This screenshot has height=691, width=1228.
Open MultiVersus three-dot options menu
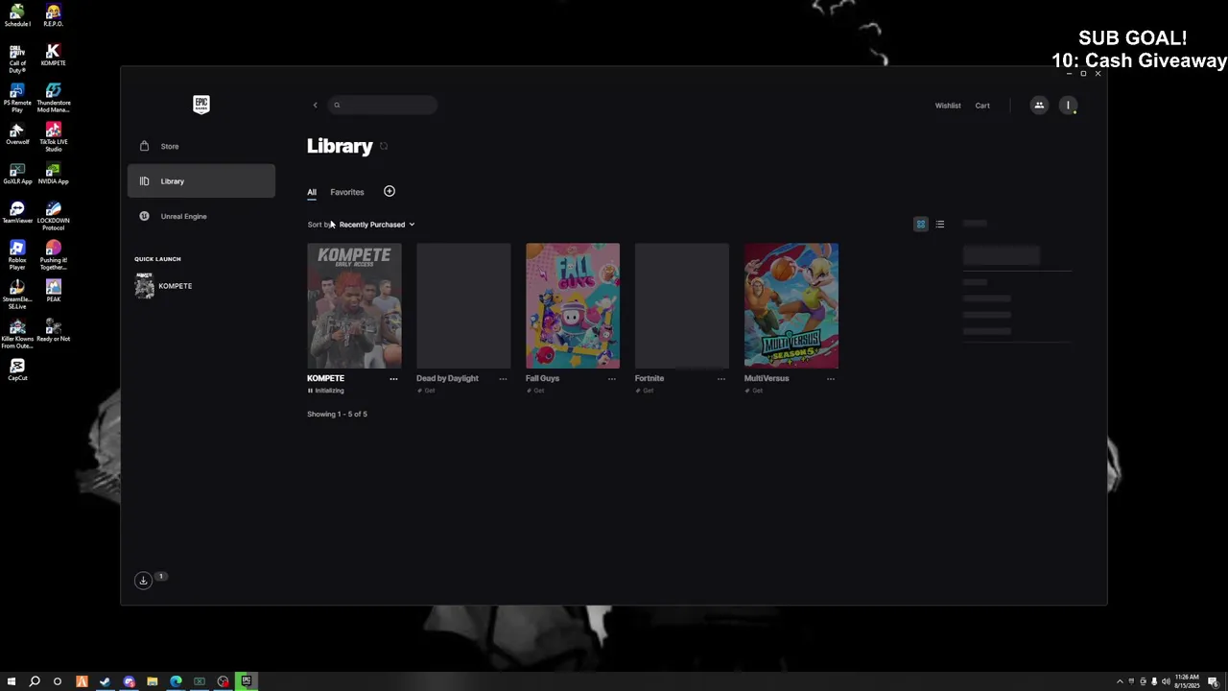(x=831, y=379)
